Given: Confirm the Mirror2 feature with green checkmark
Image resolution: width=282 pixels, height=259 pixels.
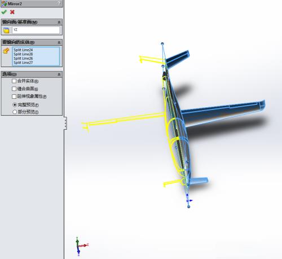Looking at the screenshot, I should pos(4,12).
